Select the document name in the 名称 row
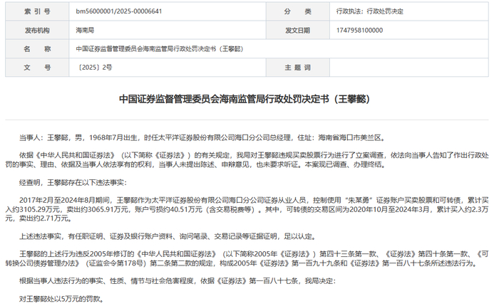The width and height of the screenshot is (499, 306). [160, 49]
